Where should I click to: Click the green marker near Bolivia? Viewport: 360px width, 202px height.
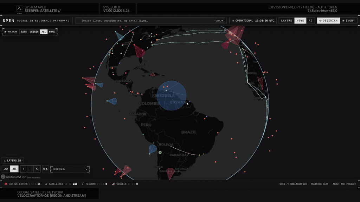pyautogui.click(x=160, y=152)
